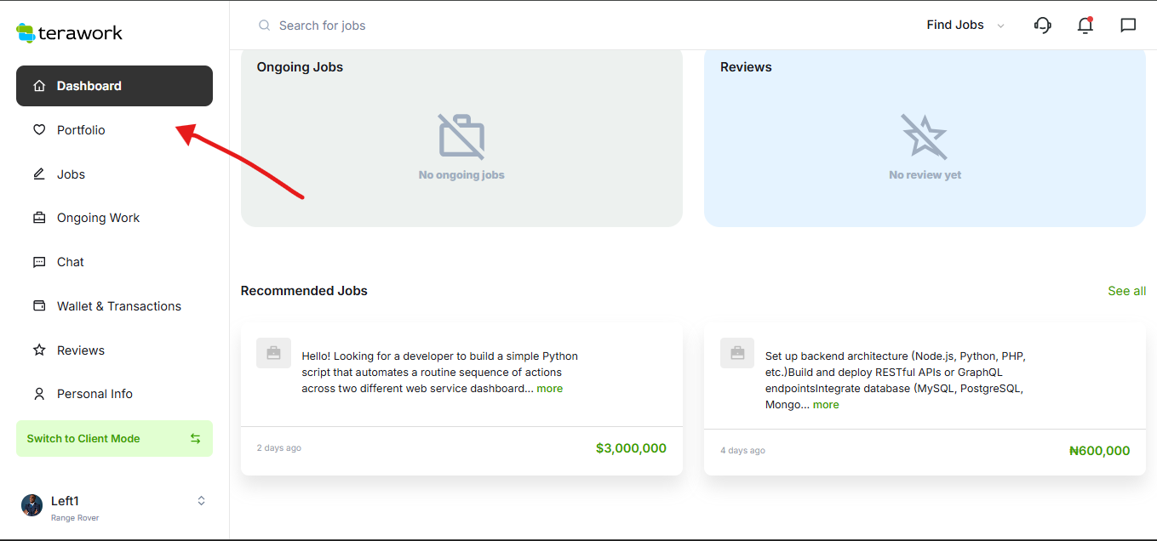Open the Ongoing Work section

click(x=98, y=218)
